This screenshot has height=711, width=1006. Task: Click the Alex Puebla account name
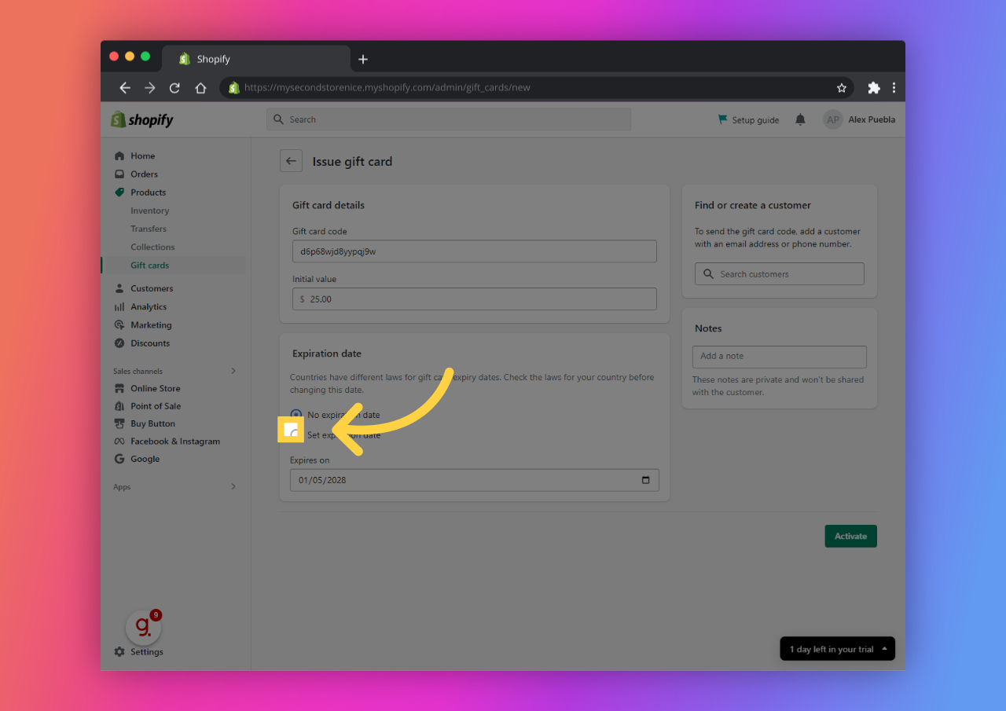[872, 119]
